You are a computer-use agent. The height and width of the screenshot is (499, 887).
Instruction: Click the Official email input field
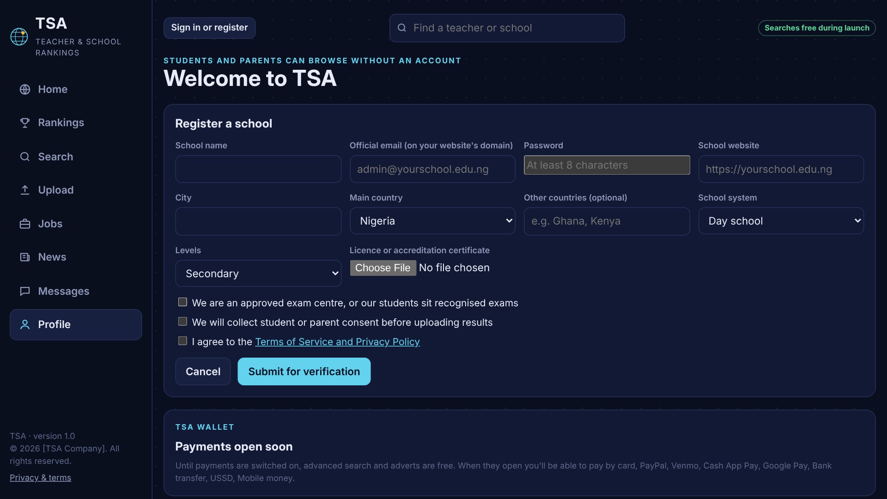coord(432,169)
